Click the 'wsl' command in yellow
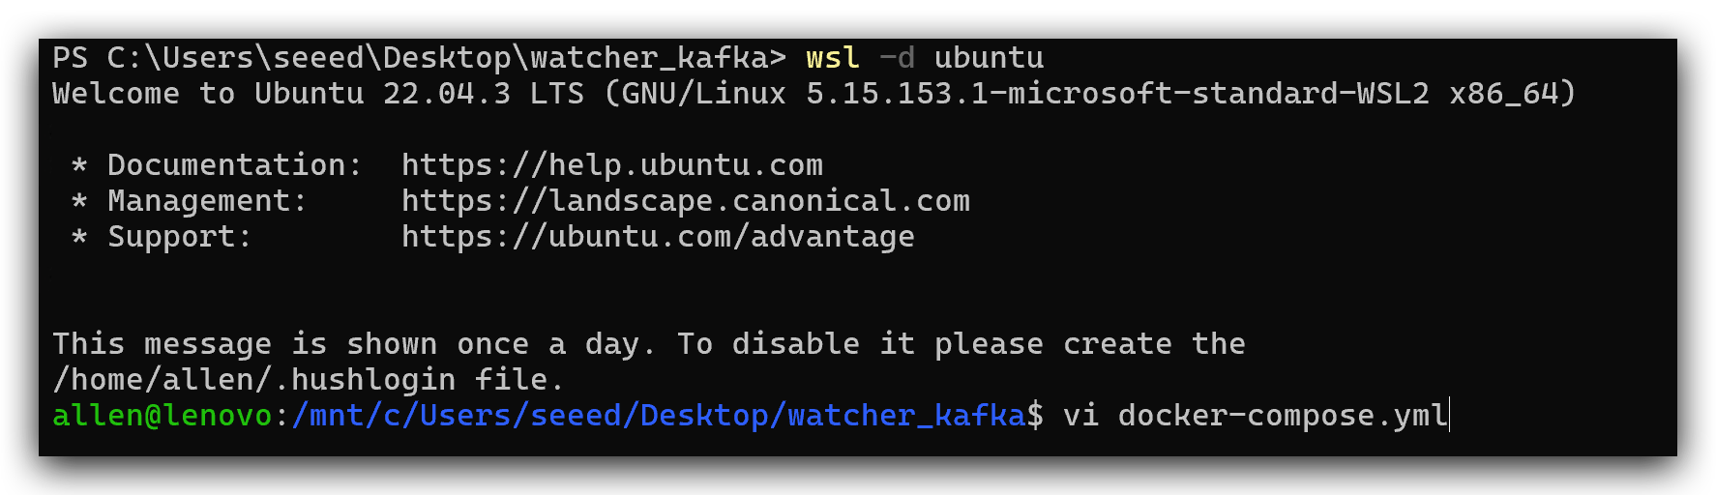The width and height of the screenshot is (1716, 495). [x=833, y=58]
